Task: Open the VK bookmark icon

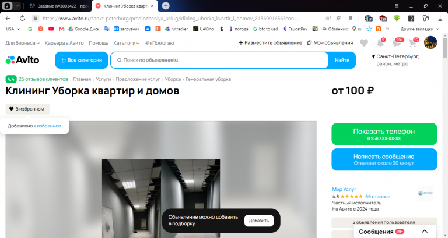Action: tap(148, 29)
